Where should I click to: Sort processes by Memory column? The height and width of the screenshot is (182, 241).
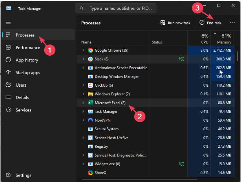click(x=224, y=39)
